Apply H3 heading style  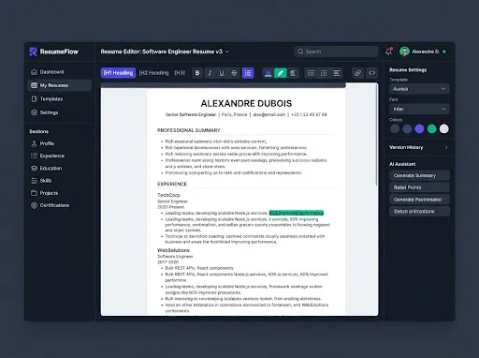pyautogui.click(x=180, y=73)
